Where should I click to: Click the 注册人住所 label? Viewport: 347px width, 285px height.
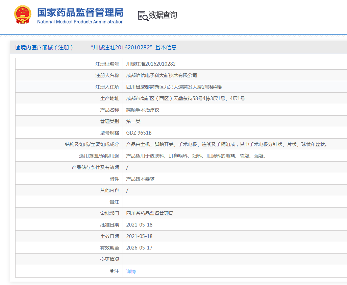[x=107, y=87]
